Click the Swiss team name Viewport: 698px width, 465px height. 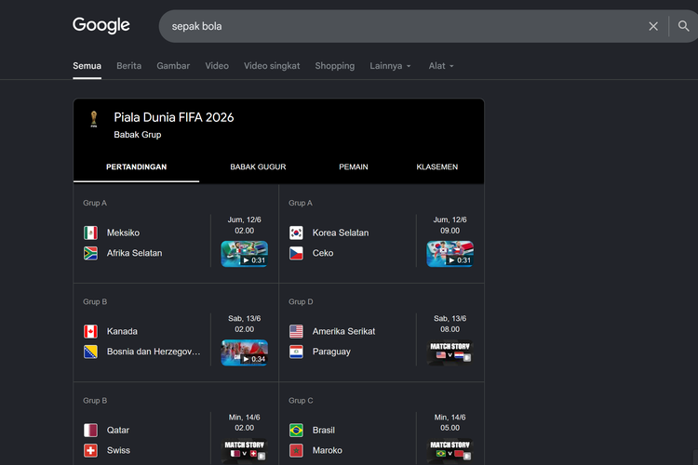118,450
